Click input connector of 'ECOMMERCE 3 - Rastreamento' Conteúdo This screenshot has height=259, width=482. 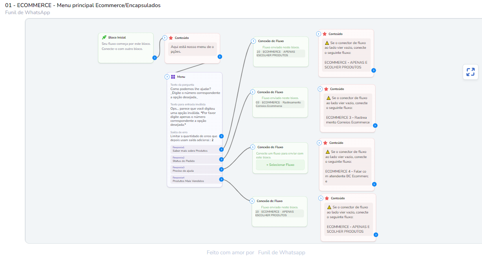pos(320,89)
